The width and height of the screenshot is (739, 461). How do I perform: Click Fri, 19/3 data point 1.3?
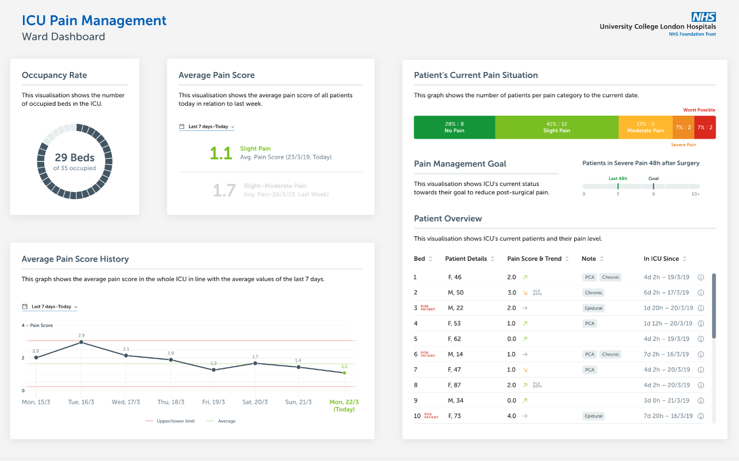pos(213,370)
